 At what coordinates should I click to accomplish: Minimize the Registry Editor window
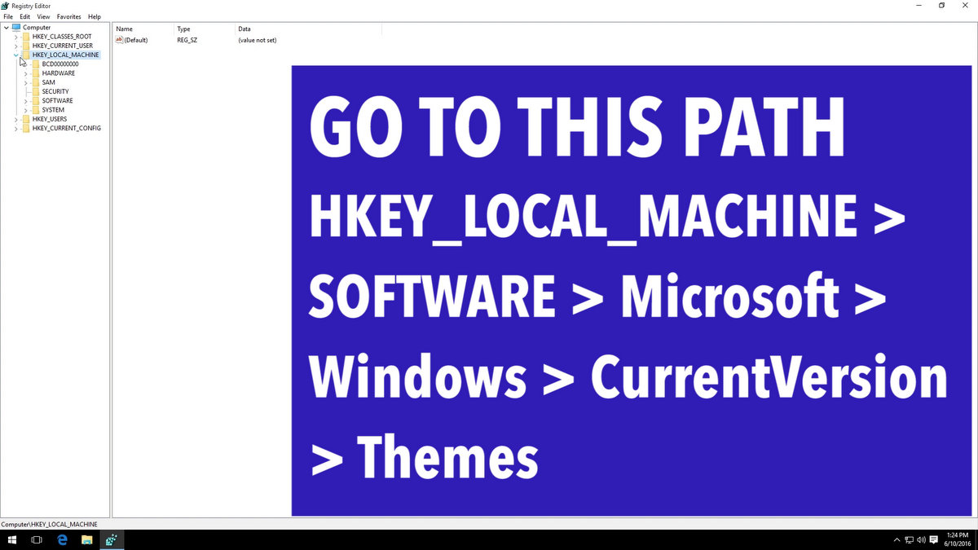pos(920,6)
